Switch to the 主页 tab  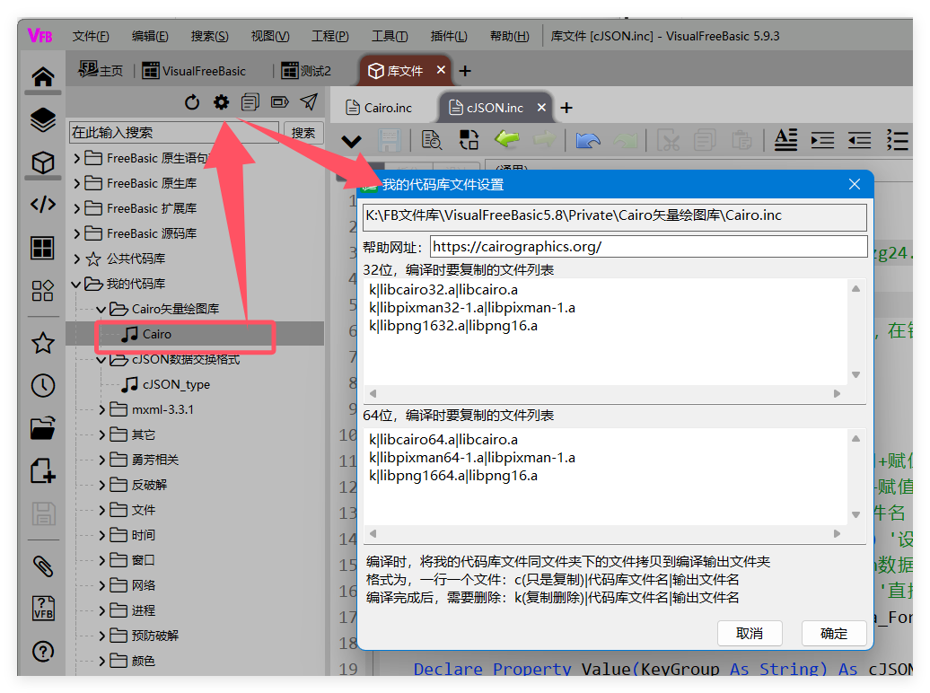click(101, 71)
